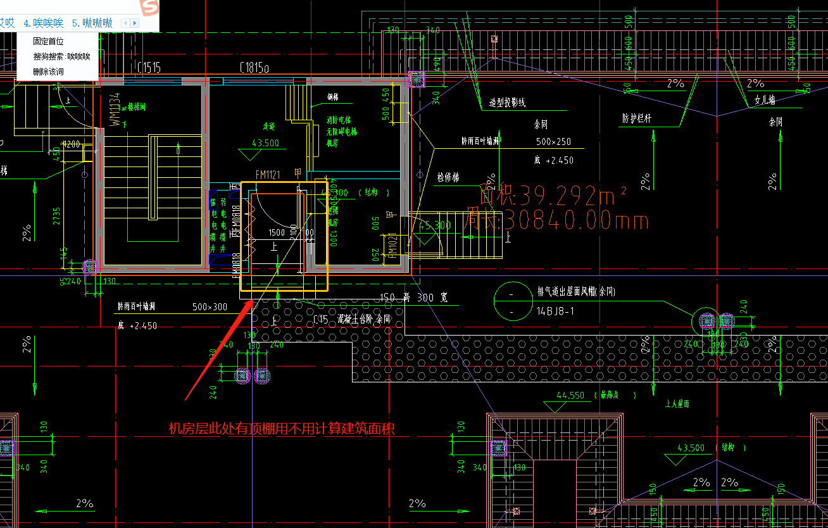Viewport: 828px width, 528px height.
Task: Select the 女儿墙 annotation
Action: [x=764, y=100]
